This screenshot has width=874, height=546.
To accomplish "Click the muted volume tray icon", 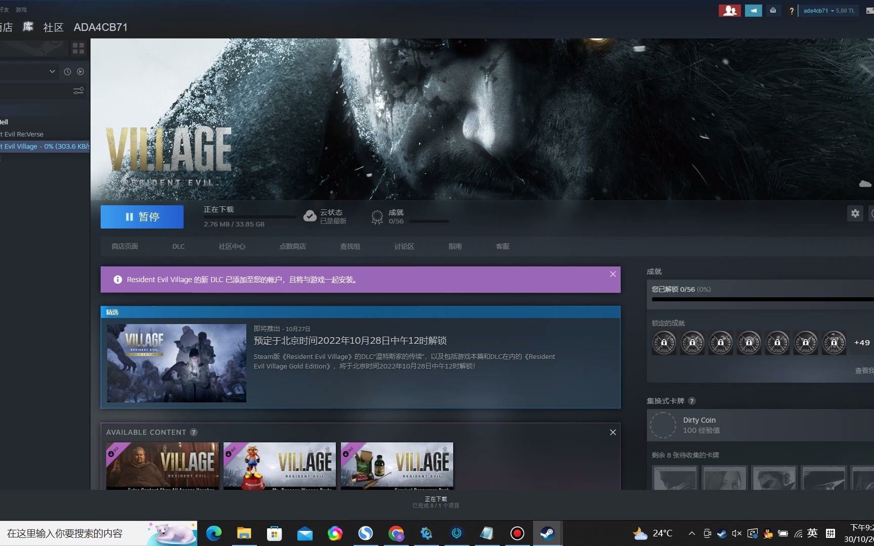I will click(737, 533).
